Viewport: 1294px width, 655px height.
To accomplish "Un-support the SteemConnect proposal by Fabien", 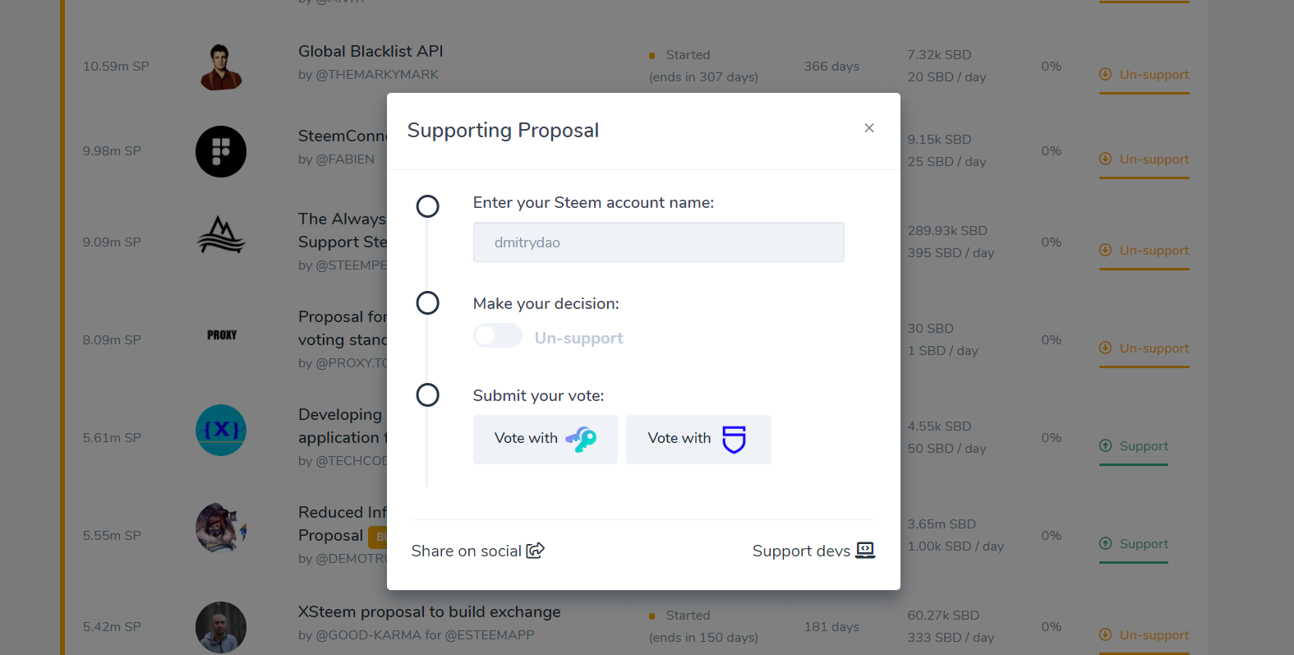I will click(x=1144, y=159).
